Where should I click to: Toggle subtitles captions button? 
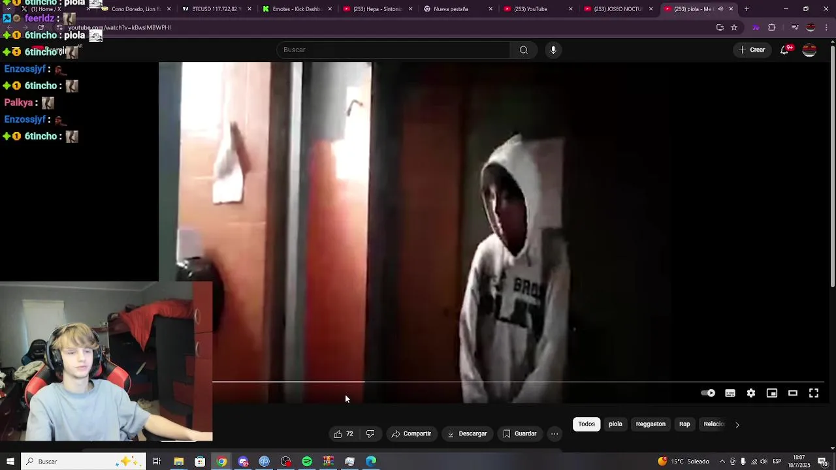(730, 393)
